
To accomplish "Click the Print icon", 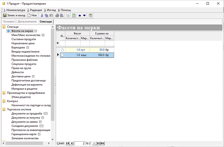I will click(x=57, y=15).
